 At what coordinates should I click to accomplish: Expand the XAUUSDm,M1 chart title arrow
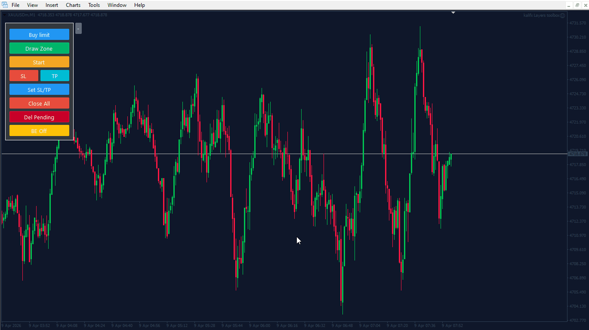(5, 15)
